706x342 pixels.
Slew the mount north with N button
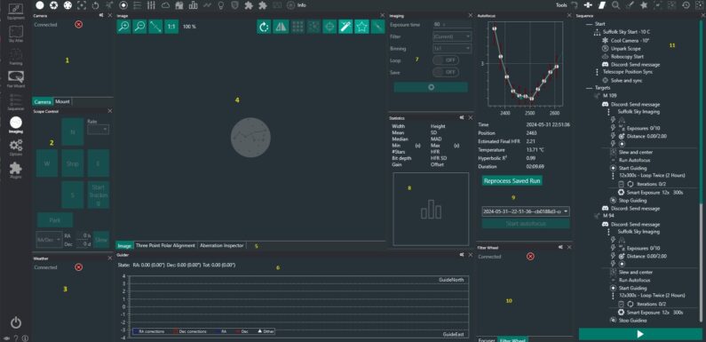[x=73, y=131]
